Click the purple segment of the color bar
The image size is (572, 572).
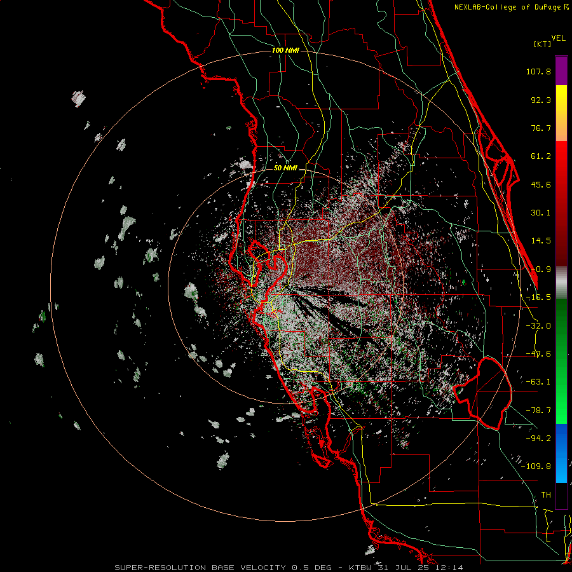coord(561,71)
